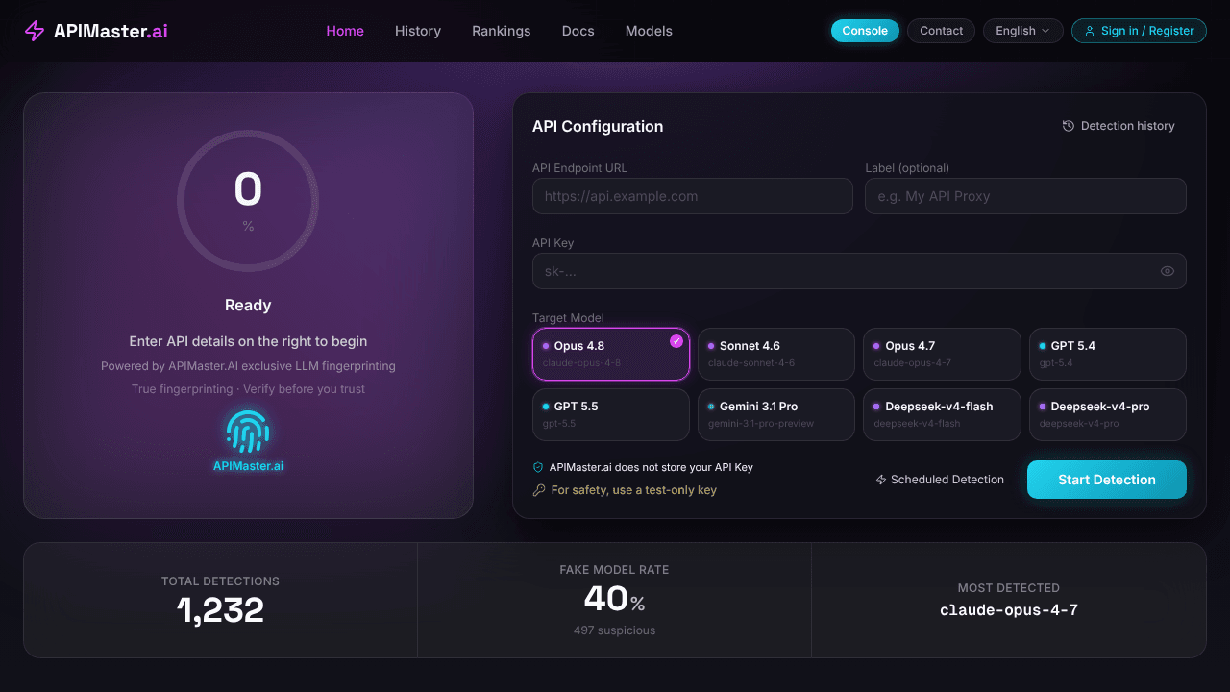1230x692 pixels.
Task: Click the 1,232 total detections value
Action: click(220, 609)
